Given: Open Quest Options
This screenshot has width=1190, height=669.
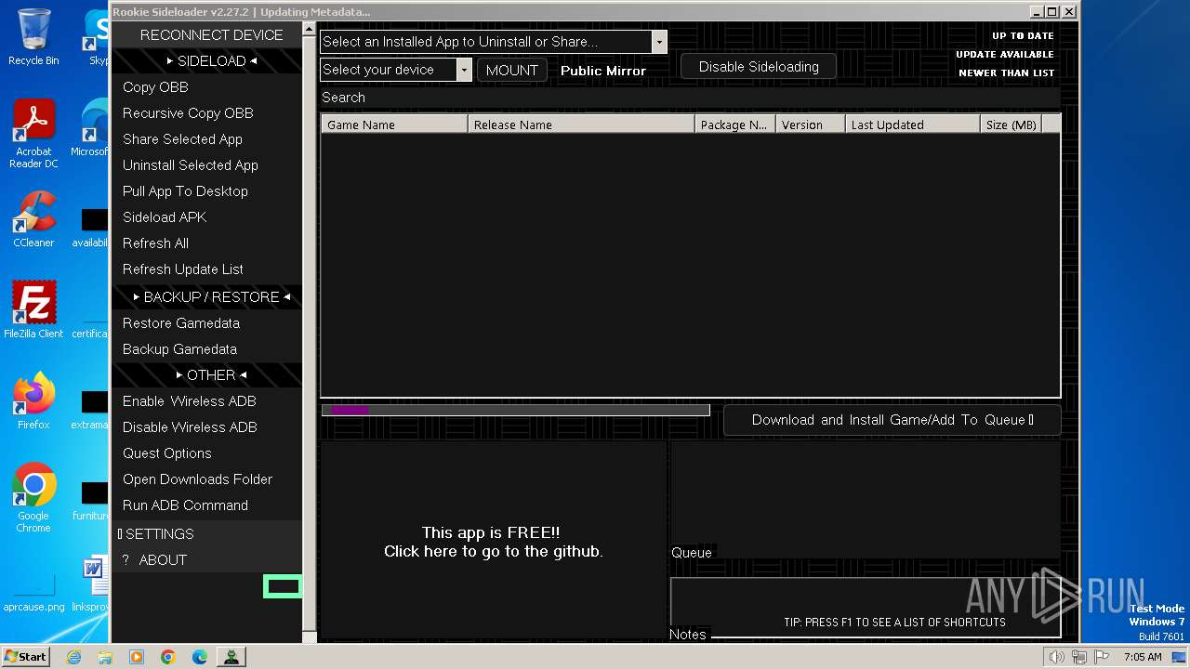Looking at the screenshot, I should click(x=207, y=453).
